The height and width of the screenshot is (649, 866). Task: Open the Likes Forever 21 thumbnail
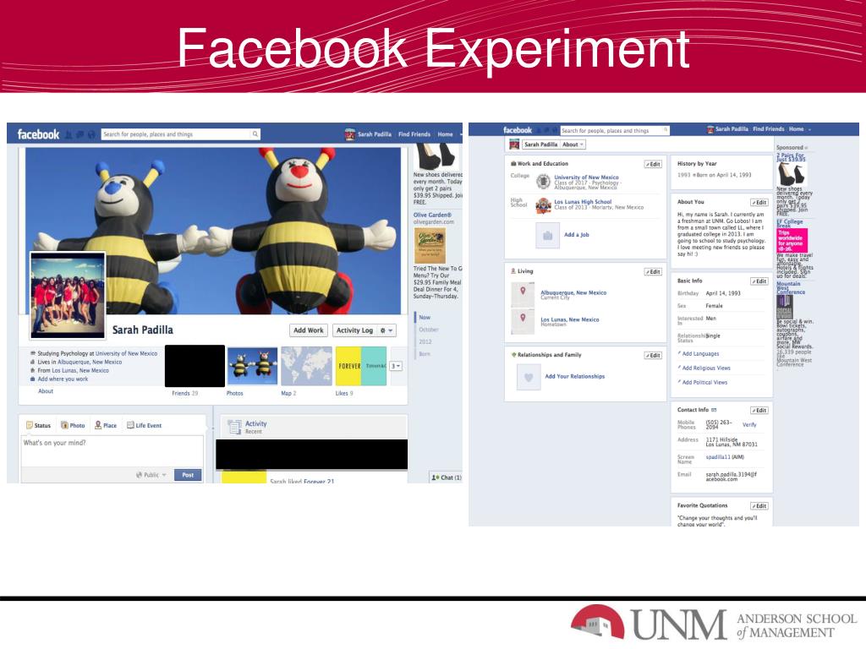pyautogui.click(x=360, y=366)
